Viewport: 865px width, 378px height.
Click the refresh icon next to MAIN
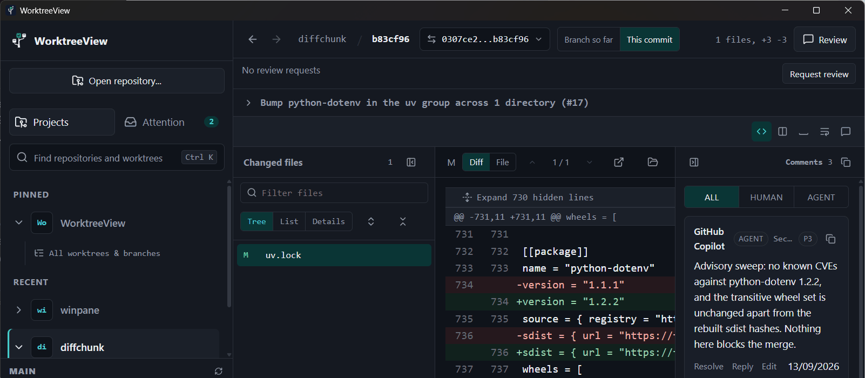(219, 371)
